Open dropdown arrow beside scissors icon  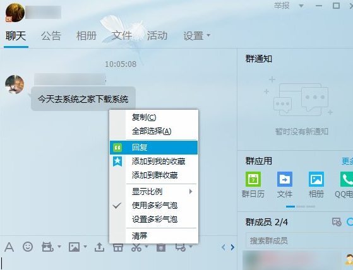point(147,247)
